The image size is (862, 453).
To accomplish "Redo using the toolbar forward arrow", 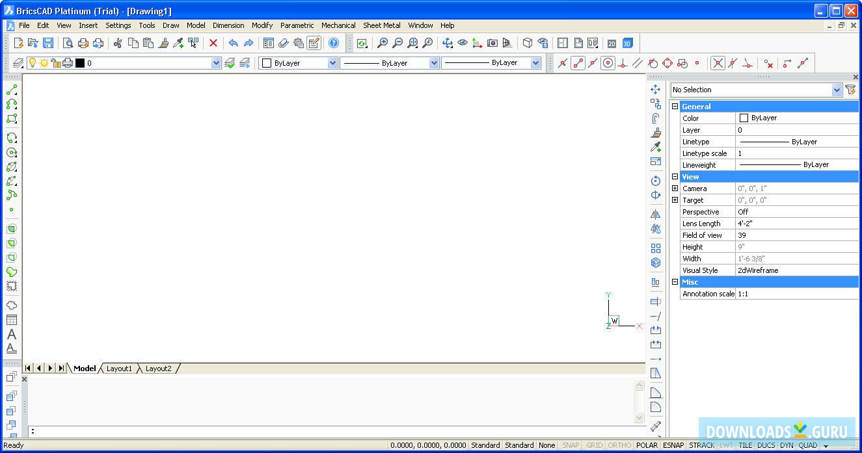I will click(249, 43).
